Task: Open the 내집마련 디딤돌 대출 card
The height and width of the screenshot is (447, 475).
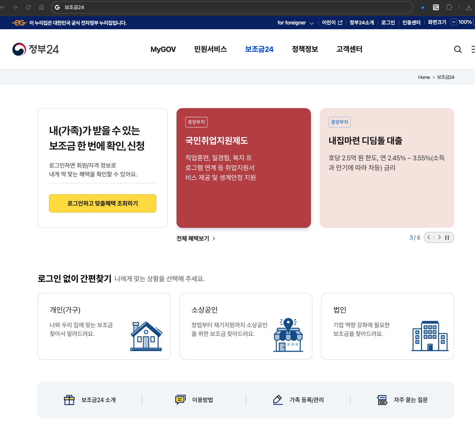Action: point(387,168)
